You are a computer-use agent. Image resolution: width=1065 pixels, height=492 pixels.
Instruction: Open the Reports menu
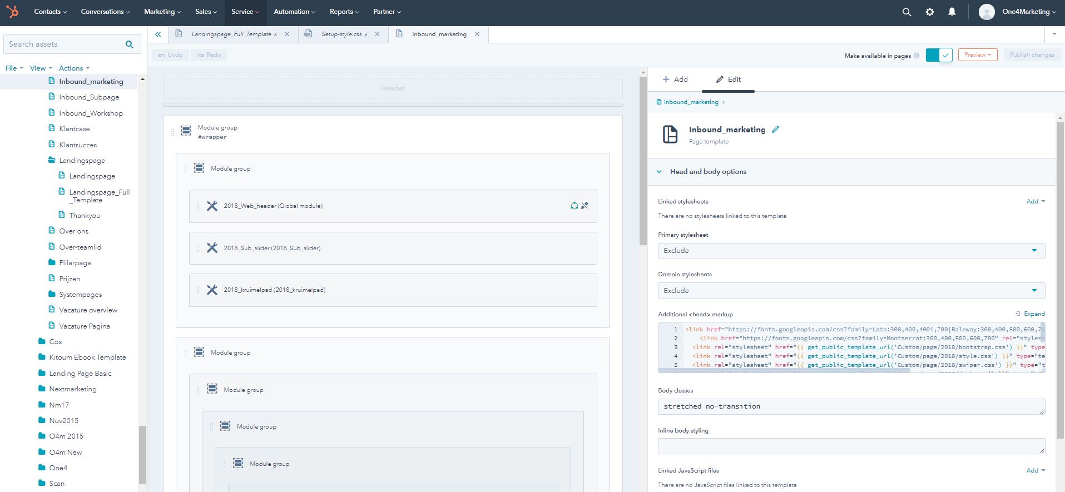pyautogui.click(x=344, y=12)
